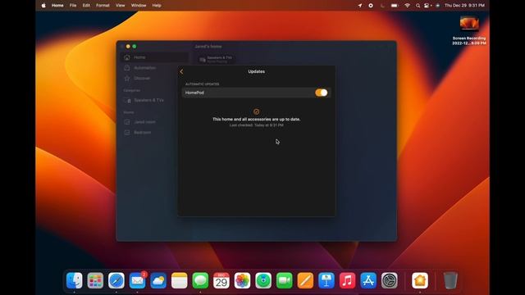Click the up to date status text
Image resolution: width=525 pixels, height=295 pixels.
coord(257,119)
